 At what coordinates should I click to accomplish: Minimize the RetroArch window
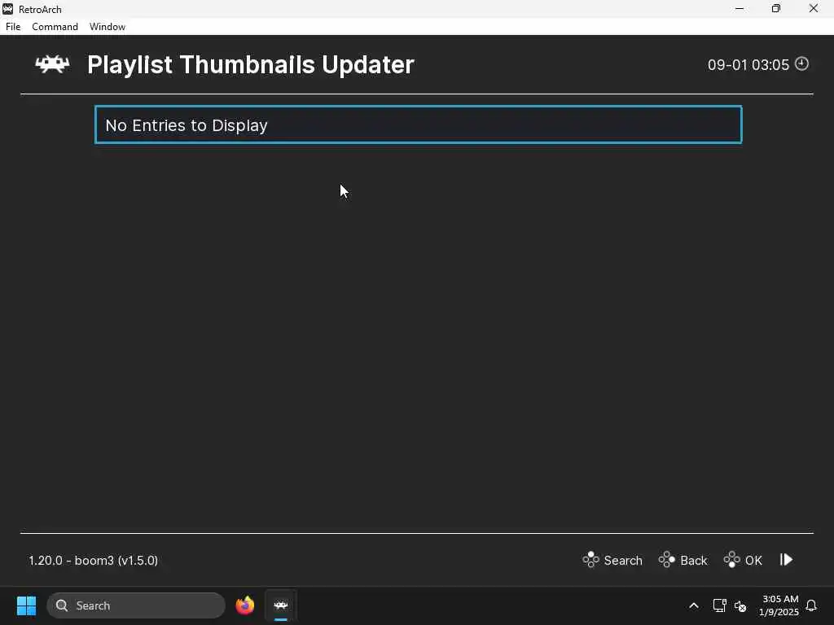point(740,8)
